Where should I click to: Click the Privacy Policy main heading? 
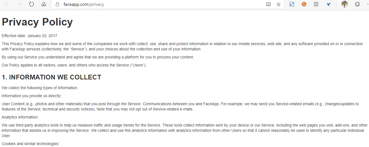(37, 22)
